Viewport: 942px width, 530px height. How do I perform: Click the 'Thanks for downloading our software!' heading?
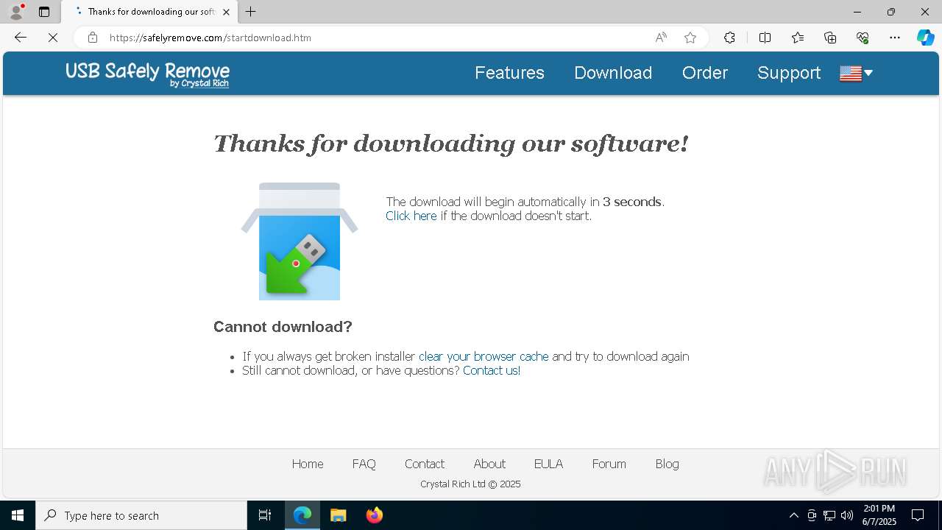pos(451,144)
